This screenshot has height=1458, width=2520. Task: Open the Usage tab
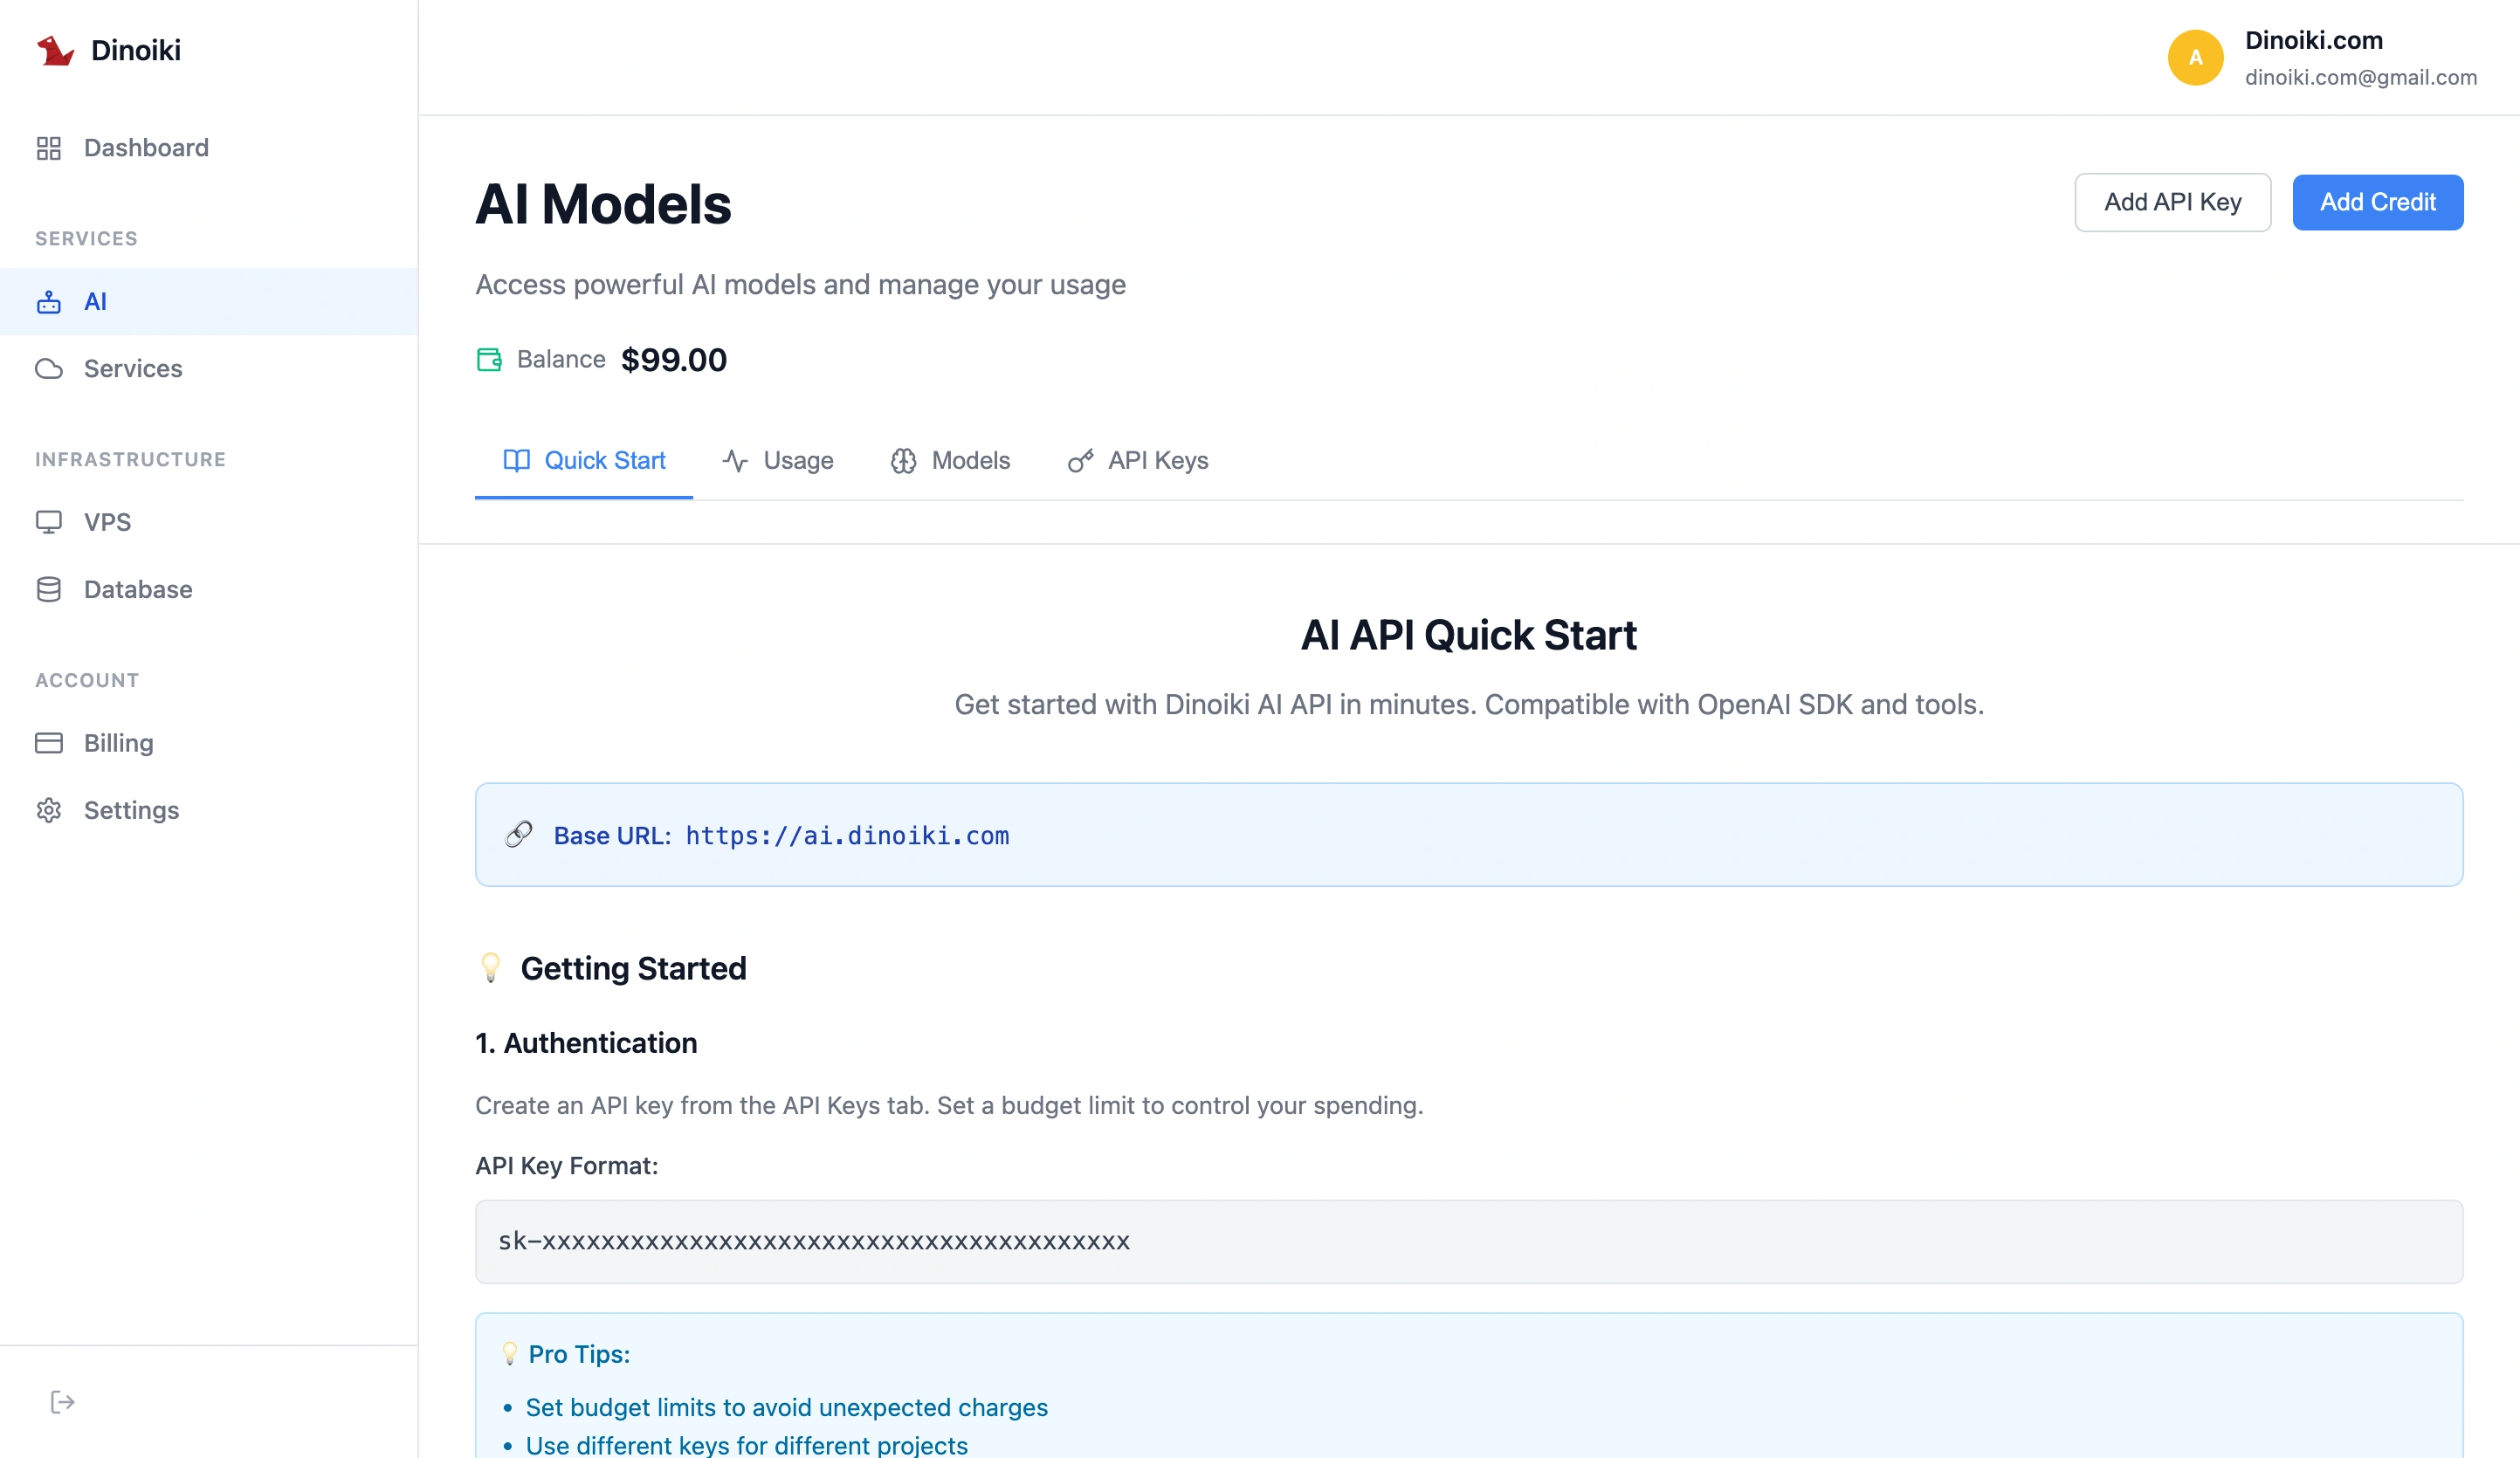[x=778, y=461]
